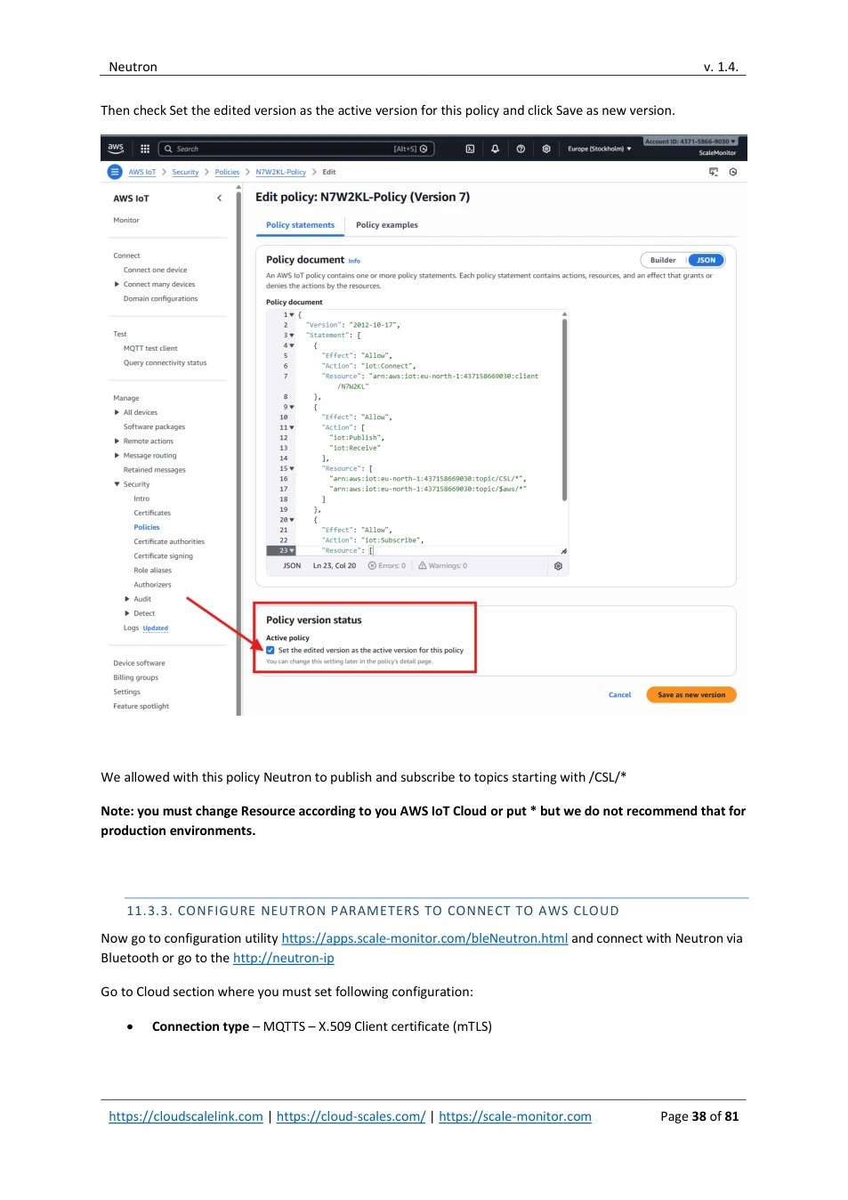Select the Policy statements tab
This screenshot has width=848, height=1200.
[300, 225]
